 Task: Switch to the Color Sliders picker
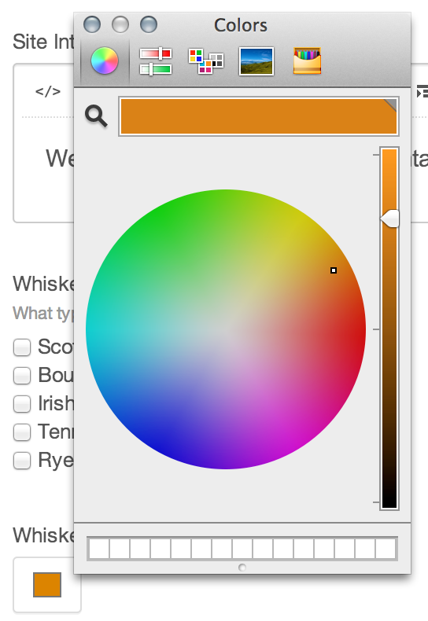pyautogui.click(x=156, y=61)
